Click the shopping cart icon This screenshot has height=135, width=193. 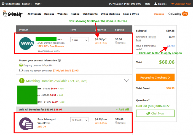click(x=172, y=4)
